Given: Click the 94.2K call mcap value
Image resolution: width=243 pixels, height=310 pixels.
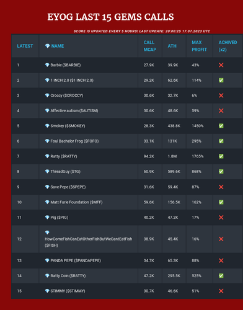Looking at the screenshot, I should [x=149, y=156].
